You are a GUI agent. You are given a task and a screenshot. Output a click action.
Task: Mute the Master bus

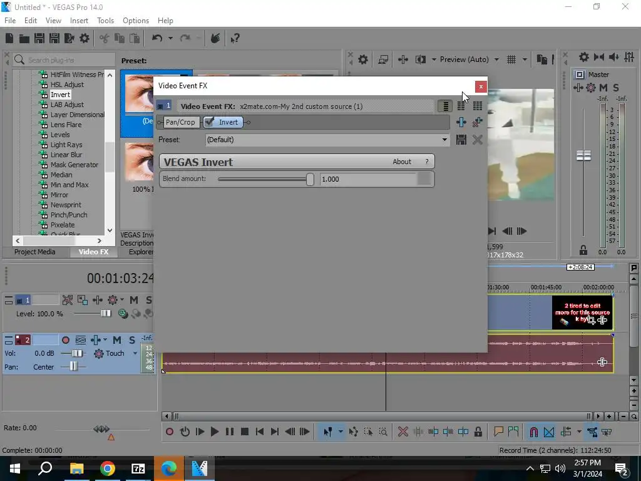click(603, 88)
